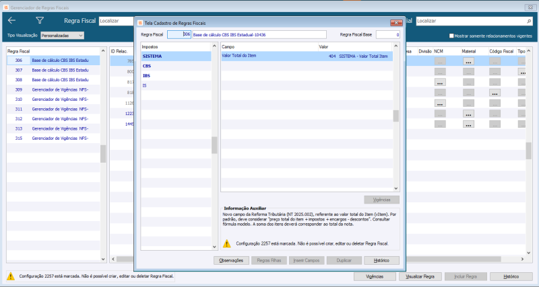Click the Regra Fiscal list column header

54,51
